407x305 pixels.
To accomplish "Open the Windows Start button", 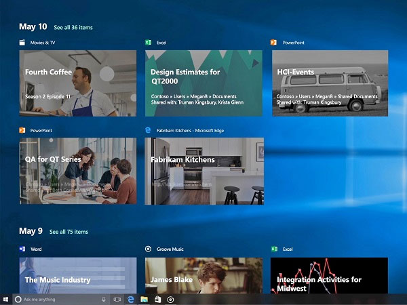I will 5,300.
